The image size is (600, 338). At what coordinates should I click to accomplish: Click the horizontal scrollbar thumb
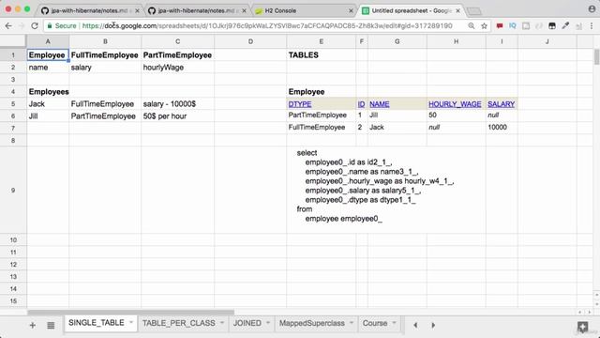131,313
